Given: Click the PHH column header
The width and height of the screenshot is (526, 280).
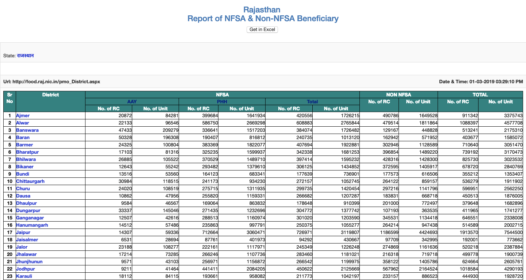Looking at the screenshot, I should point(222,101).
